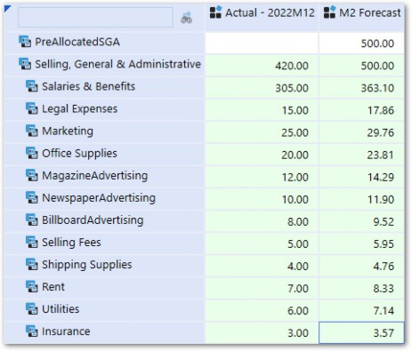Click the 4.76 Shipping Supplies forecast cell
Image resolution: width=412 pixels, height=351 pixels.
[361, 266]
